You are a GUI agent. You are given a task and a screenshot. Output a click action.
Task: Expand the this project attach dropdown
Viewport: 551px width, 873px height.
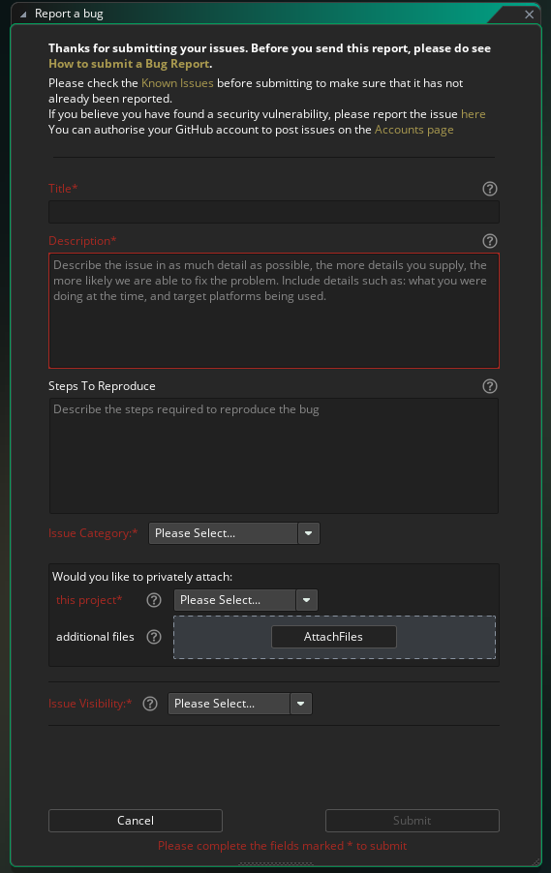(246, 600)
